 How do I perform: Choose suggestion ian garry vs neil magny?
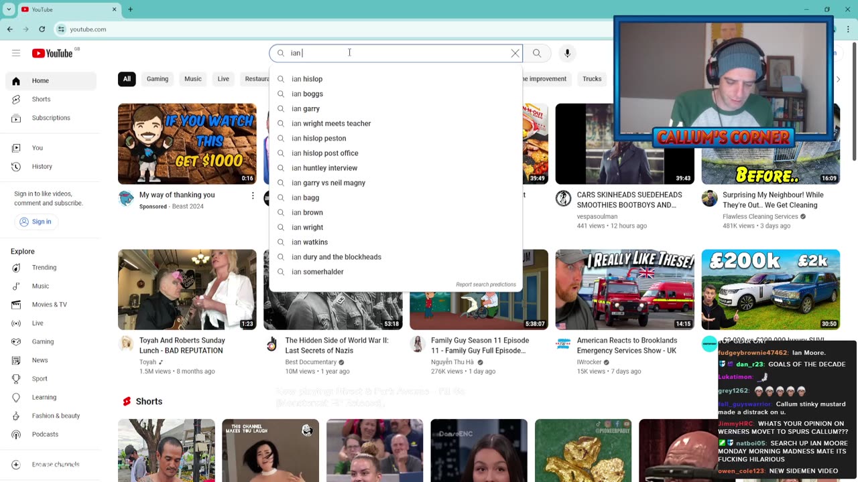[x=395, y=183]
